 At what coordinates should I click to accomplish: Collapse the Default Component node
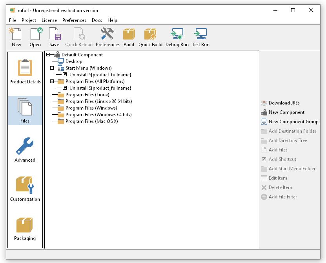pos(49,55)
